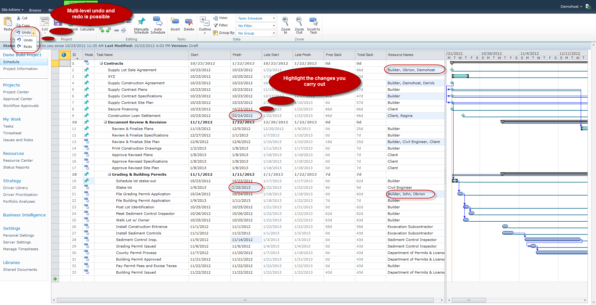Set task to Manually Schedule
This screenshot has width=596, height=305.
(141, 25)
